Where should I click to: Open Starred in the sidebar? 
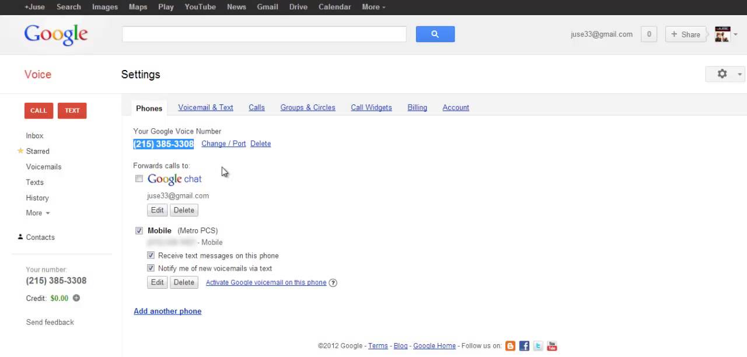pyautogui.click(x=37, y=151)
